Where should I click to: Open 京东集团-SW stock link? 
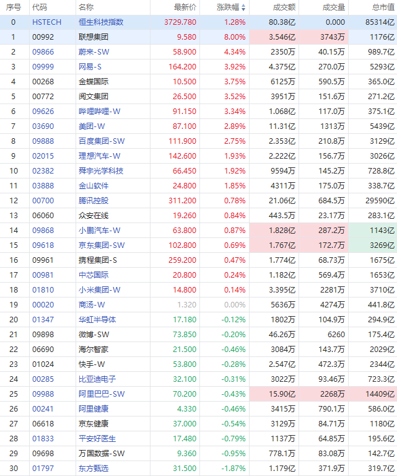[x=102, y=245]
